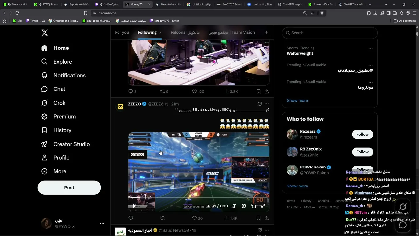Like the ZEEZO post with 20 likes
The height and width of the screenshot is (236, 419).
coord(197,218)
